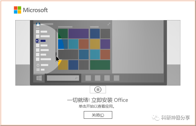196x126 pixels.
Task: Click the Windows Start logo in the illustrated taskbar
Action: (39, 78)
